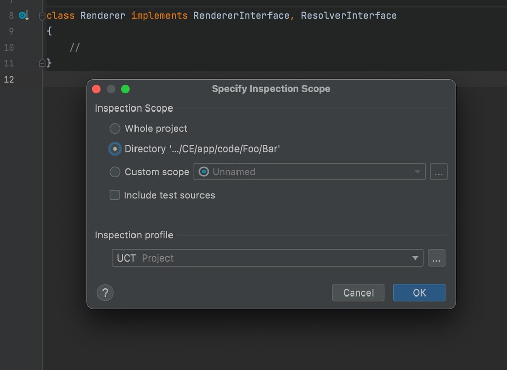The height and width of the screenshot is (370, 507).
Task: Open the Custom scope Unnamed dropdown
Action: pyautogui.click(x=309, y=172)
